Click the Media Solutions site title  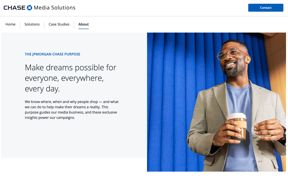click(55, 8)
